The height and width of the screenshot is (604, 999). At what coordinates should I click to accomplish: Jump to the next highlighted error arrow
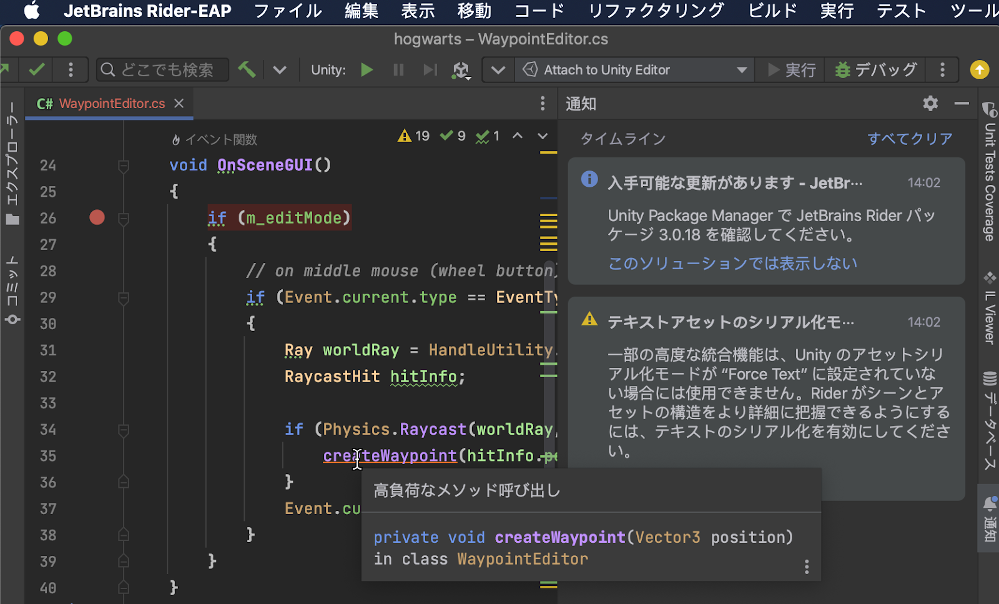[x=542, y=136]
